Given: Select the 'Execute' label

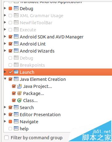Looking at the screenshot, I should tap(28, 30).
